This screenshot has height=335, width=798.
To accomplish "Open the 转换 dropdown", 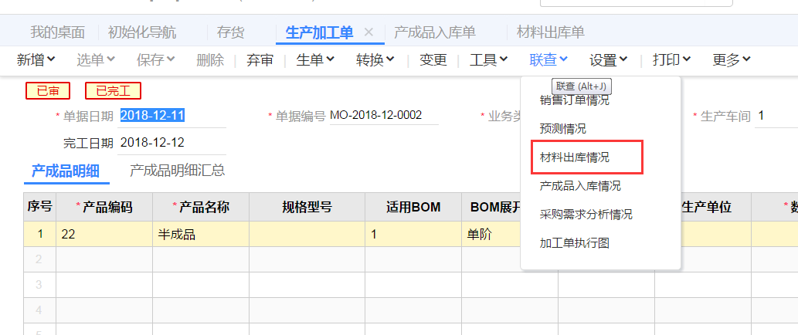I will click(375, 59).
